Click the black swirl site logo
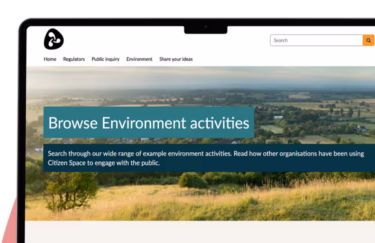 54,39
